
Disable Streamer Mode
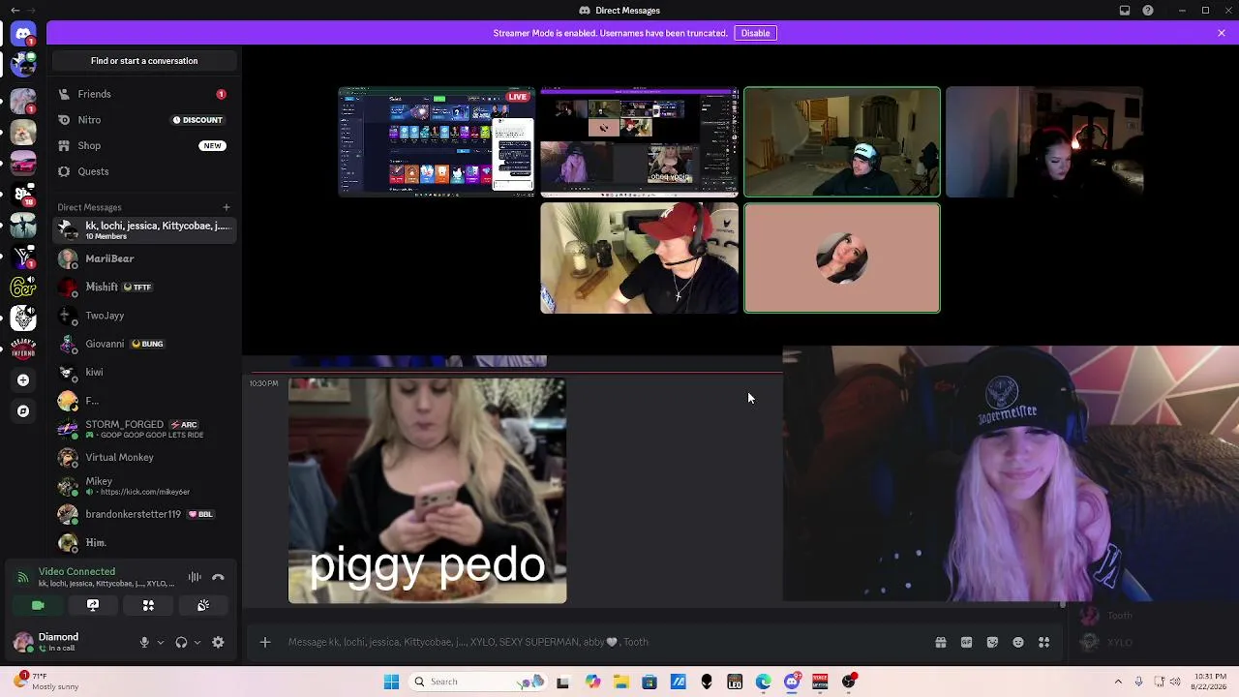coord(755,33)
